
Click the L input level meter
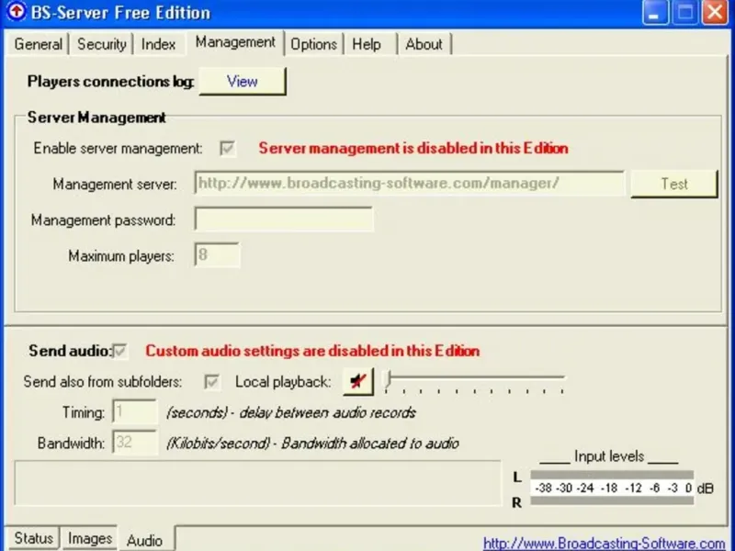pos(612,475)
